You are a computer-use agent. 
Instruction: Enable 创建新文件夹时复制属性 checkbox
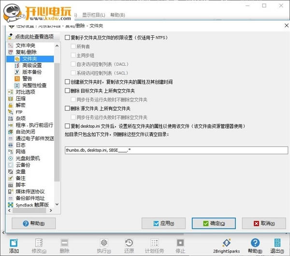67,82
